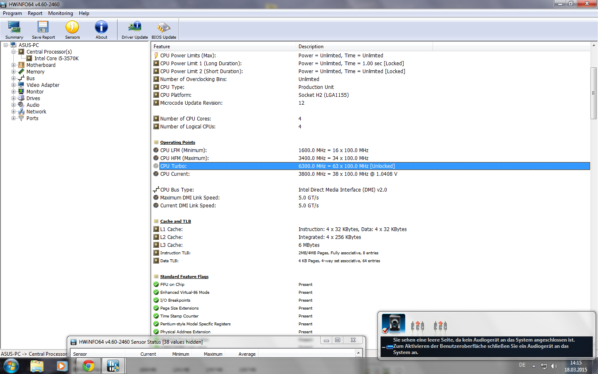Open the Monitoring menu
Screen dimensions: 598x374
point(61,13)
